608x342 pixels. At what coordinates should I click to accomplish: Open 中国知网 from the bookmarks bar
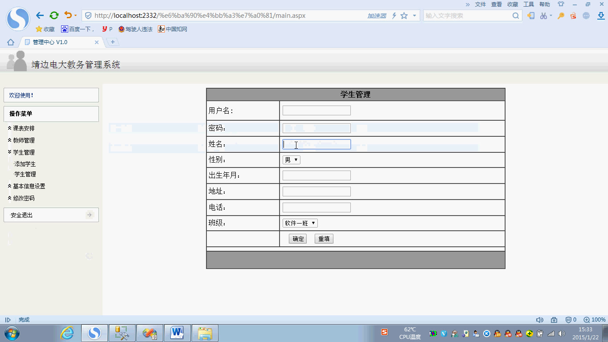[173, 29]
